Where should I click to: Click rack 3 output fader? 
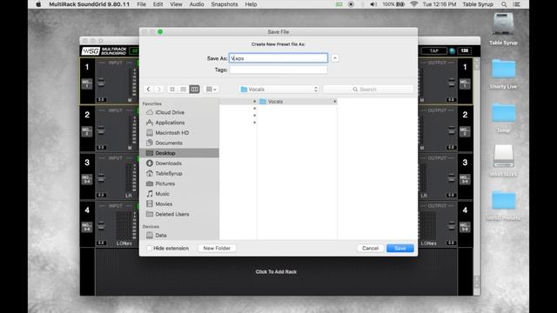[452, 177]
